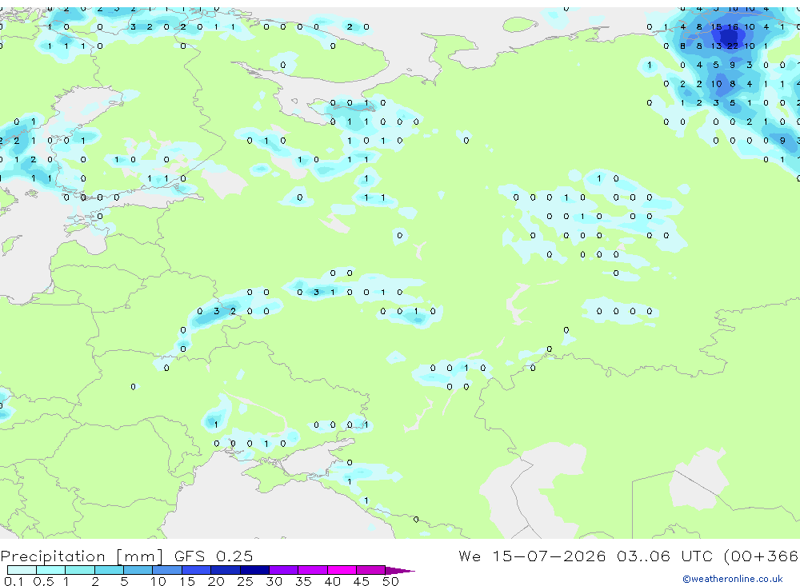Pick the 10–15 mm blue legend swatch

tap(167, 570)
